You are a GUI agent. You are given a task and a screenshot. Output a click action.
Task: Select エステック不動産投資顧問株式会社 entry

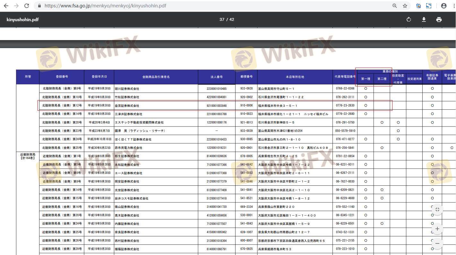click(139, 123)
